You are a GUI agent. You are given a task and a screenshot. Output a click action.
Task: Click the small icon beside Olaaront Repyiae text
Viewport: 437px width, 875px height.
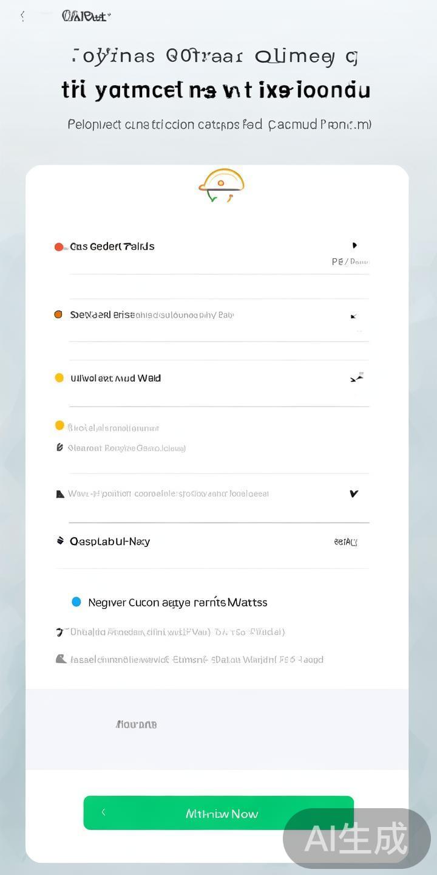point(59,448)
